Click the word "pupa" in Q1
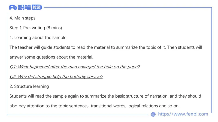Screen dimensions: 218x122 click(x=134, y=67)
